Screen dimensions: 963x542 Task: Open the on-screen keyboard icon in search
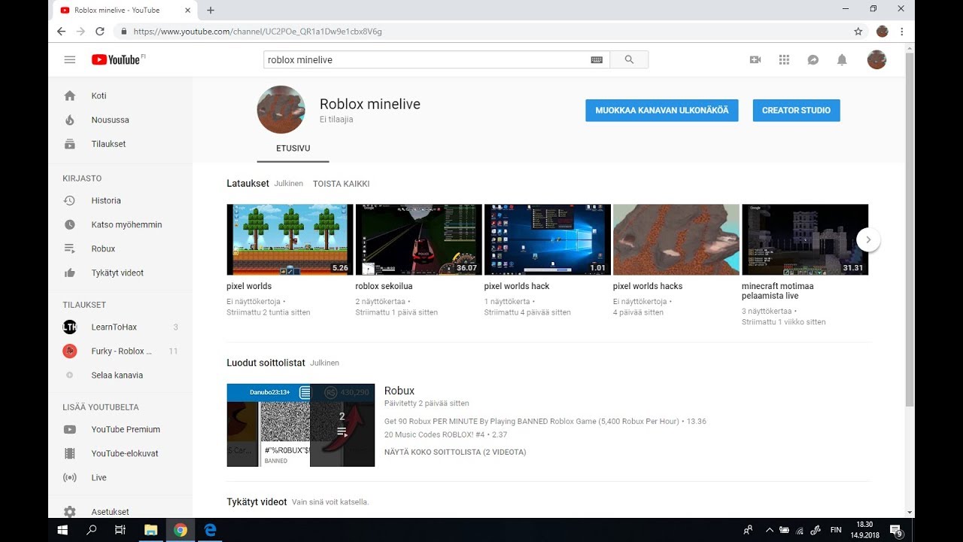point(597,59)
